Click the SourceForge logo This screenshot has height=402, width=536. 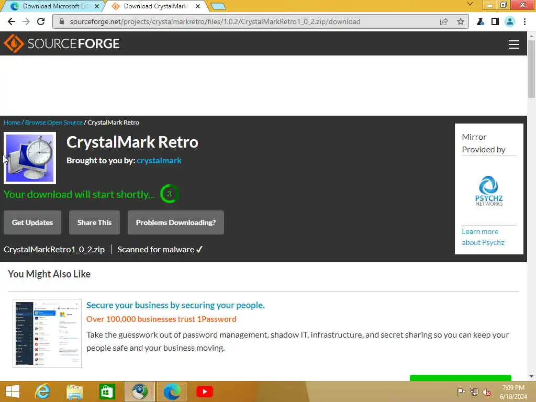pos(62,43)
